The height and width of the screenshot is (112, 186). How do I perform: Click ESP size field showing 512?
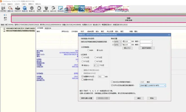[x=101, y=77]
